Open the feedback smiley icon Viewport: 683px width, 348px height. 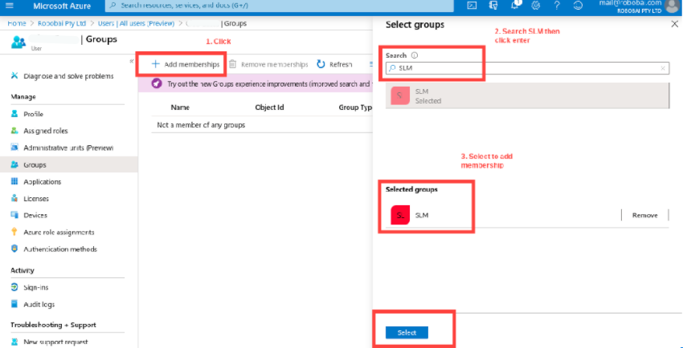tap(578, 6)
